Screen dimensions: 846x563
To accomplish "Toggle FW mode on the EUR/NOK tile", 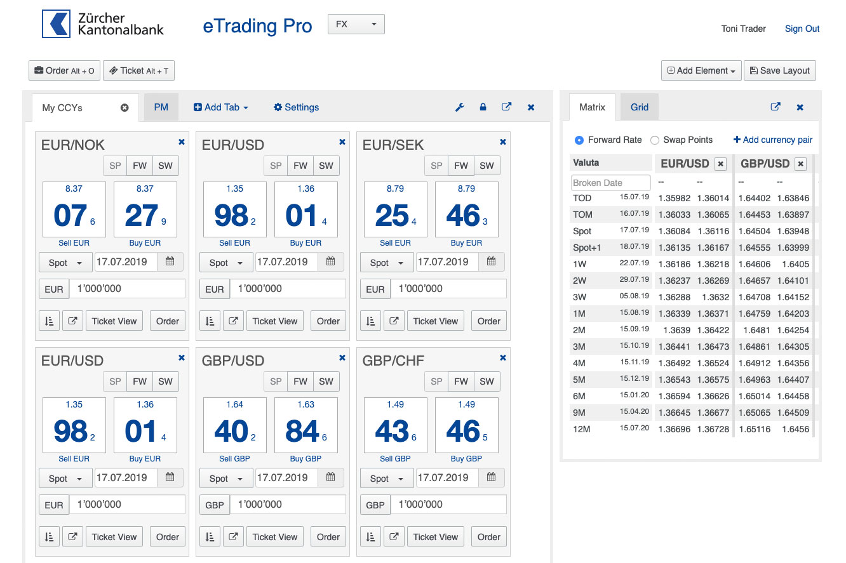I will 140,166.
